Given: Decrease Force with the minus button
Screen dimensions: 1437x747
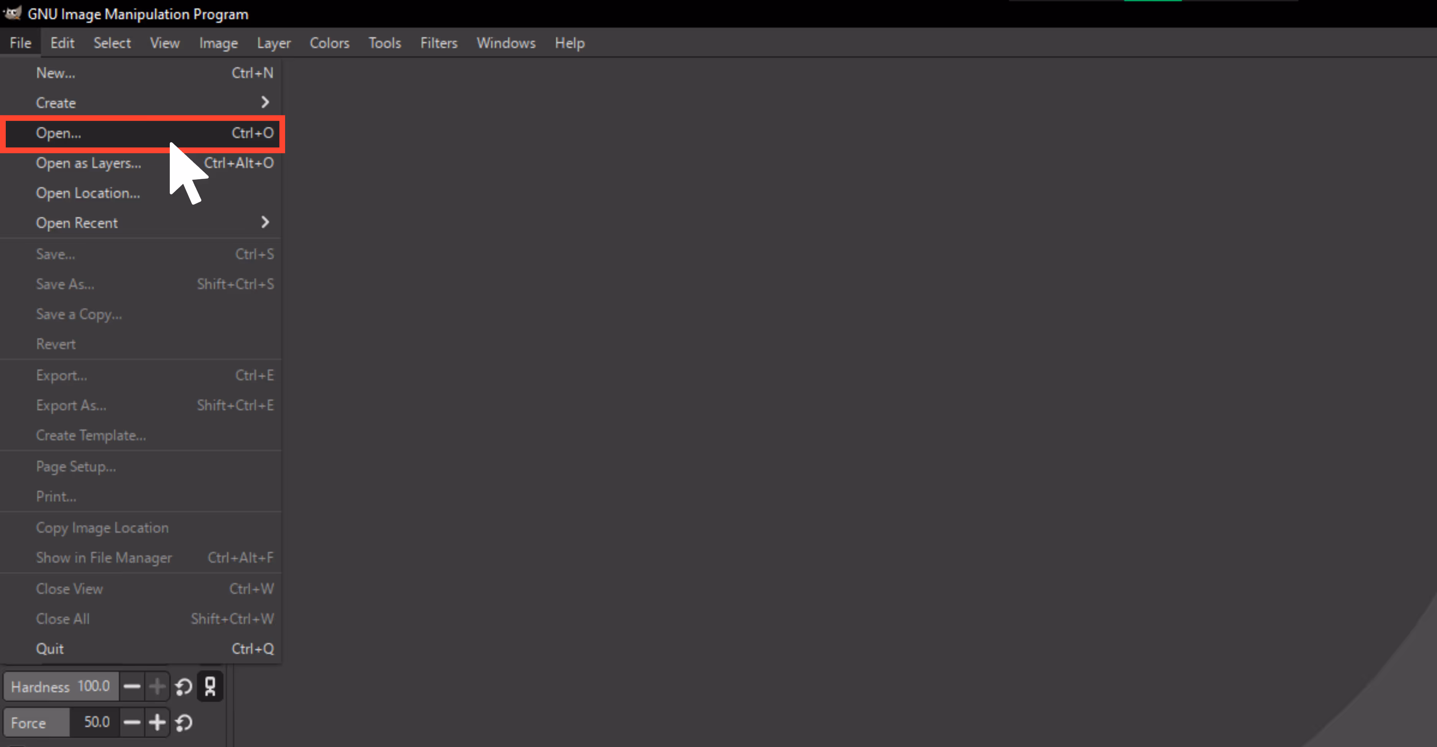Looking at the screenshot, I should (x=132, y=722).
